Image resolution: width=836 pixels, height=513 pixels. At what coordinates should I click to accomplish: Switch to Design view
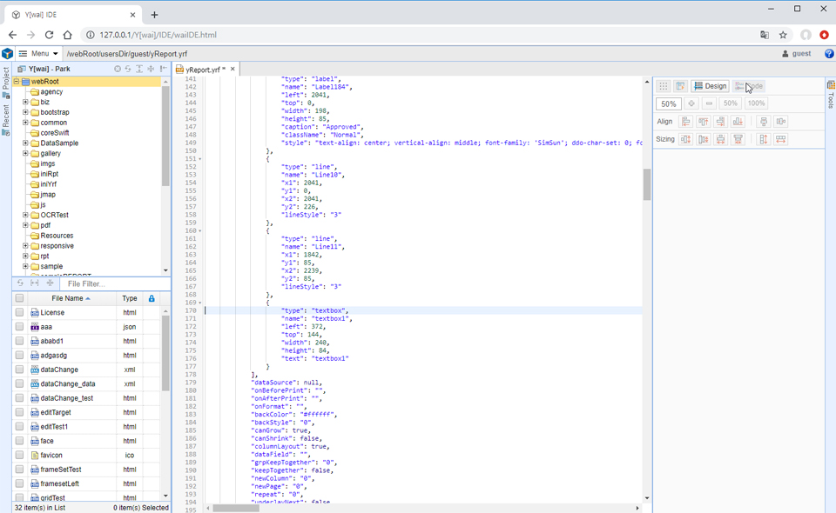(x=711, y=86)
